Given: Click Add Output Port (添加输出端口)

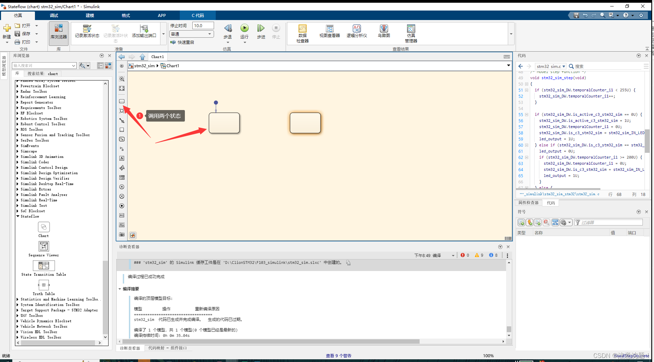Looking at the screenshot, I should (x=144, y=31).
